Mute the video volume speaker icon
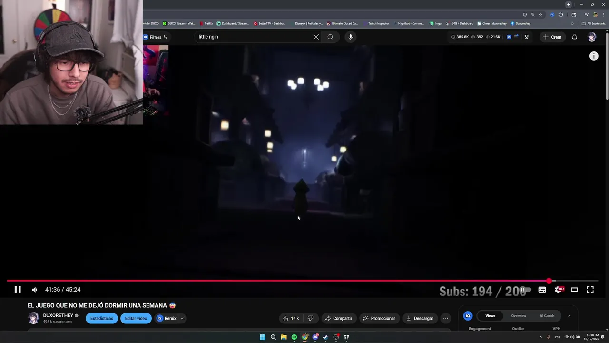Screen dimensions: 609x343 35,290
